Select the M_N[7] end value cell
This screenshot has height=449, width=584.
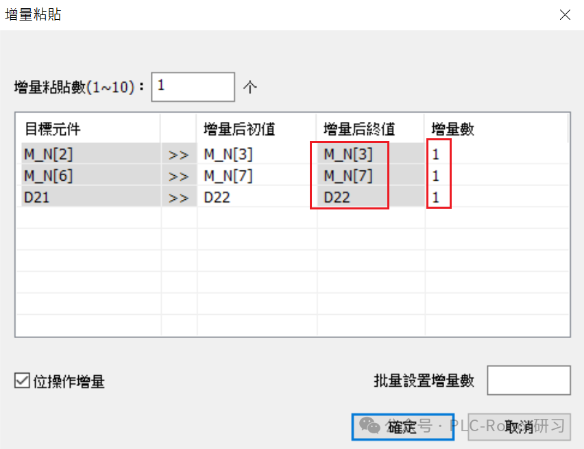(x=350, y=175)
